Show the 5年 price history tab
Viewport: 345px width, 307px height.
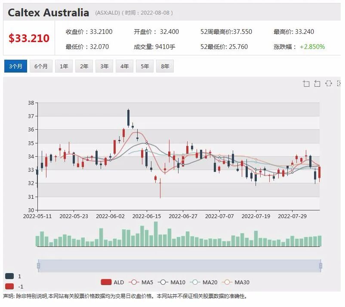click(x=145, y=66)
